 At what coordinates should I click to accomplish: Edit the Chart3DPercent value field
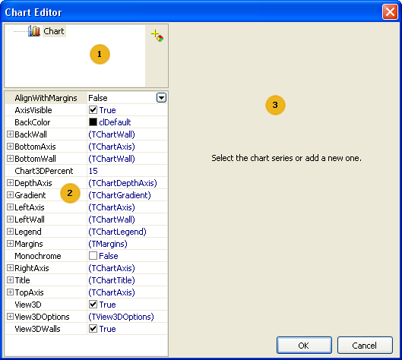click(x=127, y=171)
